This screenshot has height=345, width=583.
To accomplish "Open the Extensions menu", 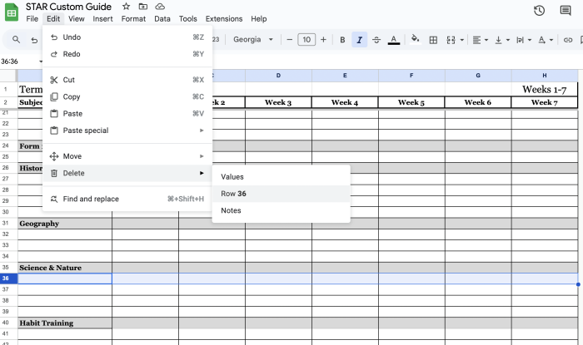I will click(224, 18).
